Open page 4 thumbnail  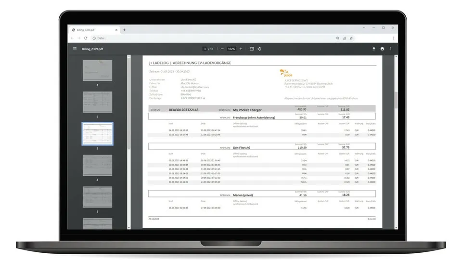click(98, 165)
